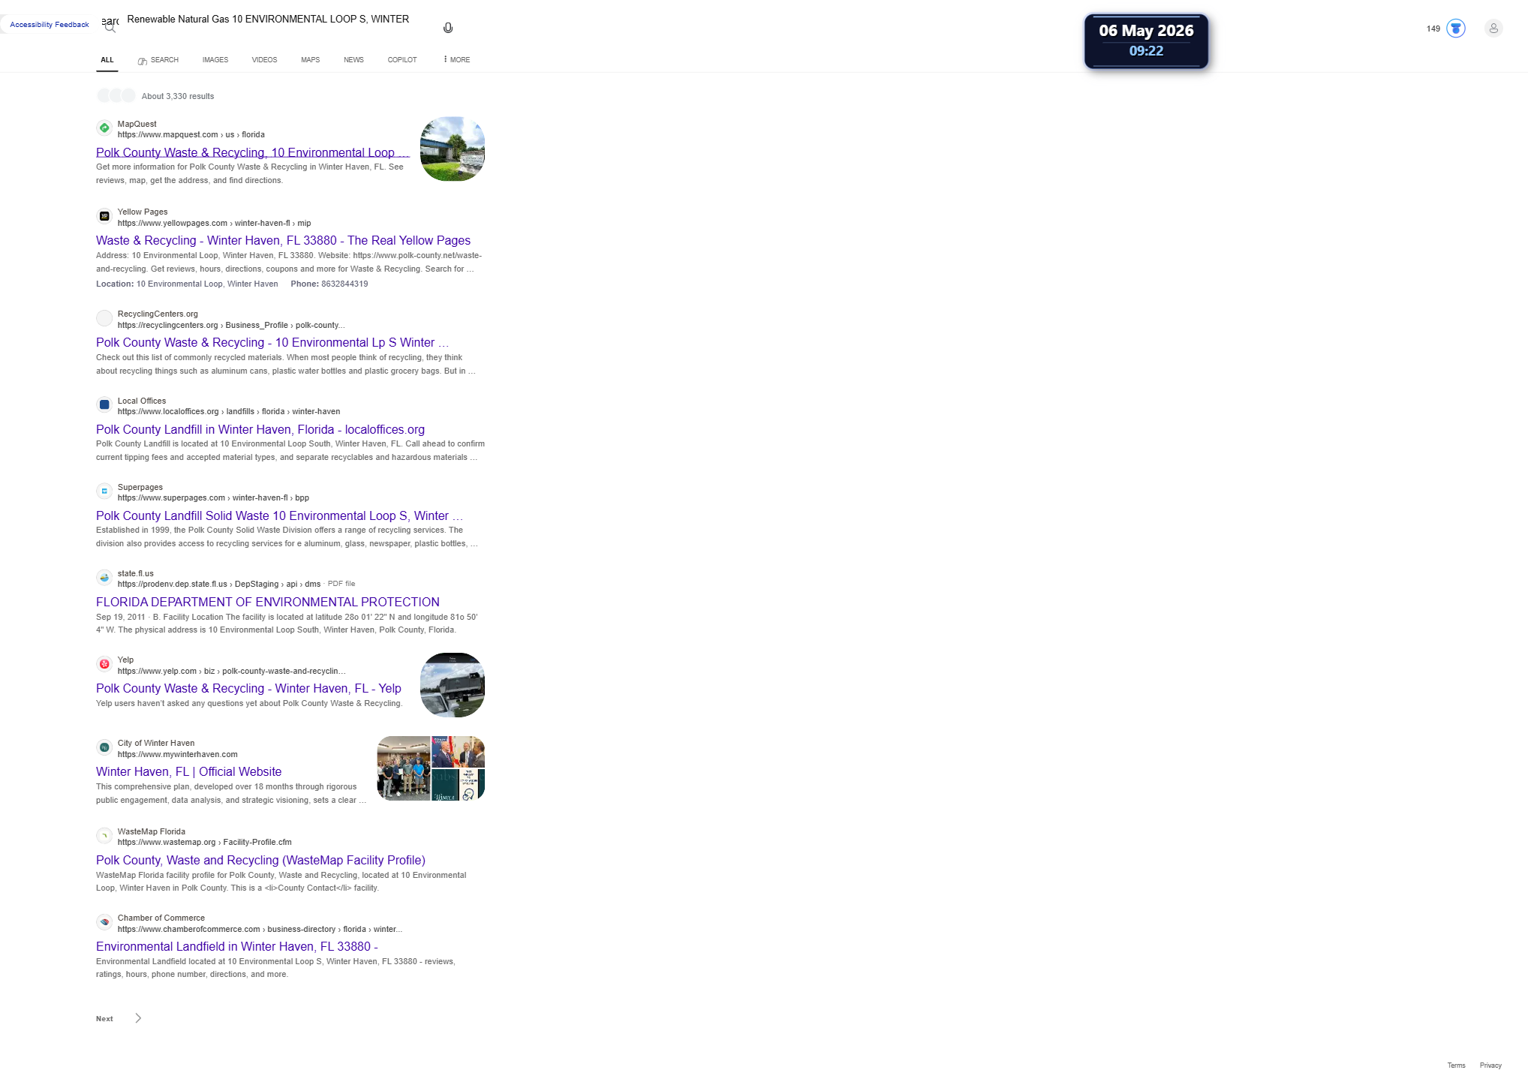Click the yelp.com URL breadcrumb
1528x1079 pixels.
pos(232,671)
